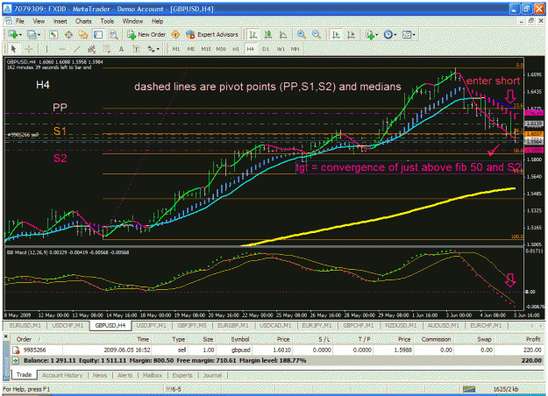Toggle Chart Shift icon
Screen dimensions: 548x396
pyautogui.click(x=351, y=34)
